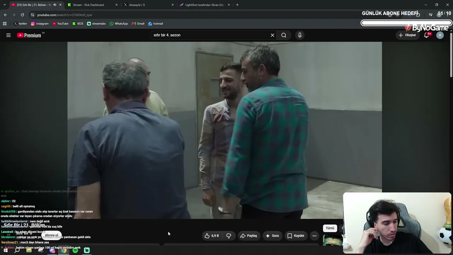This screenshot has width=453, height=255.
Task: Close the LightShot tab
Action: click(229, 5)
